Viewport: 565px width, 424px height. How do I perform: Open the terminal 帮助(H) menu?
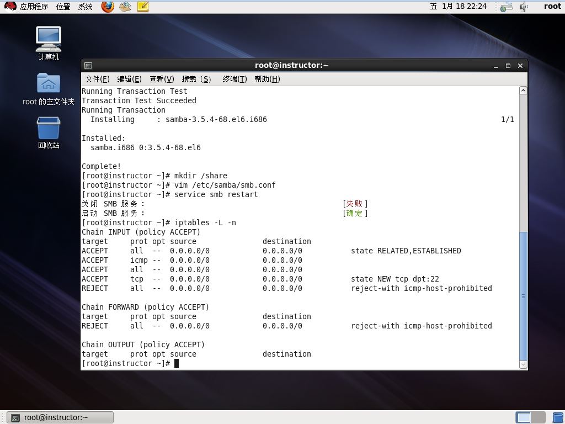pyautogui.click(x=267, y=79)
